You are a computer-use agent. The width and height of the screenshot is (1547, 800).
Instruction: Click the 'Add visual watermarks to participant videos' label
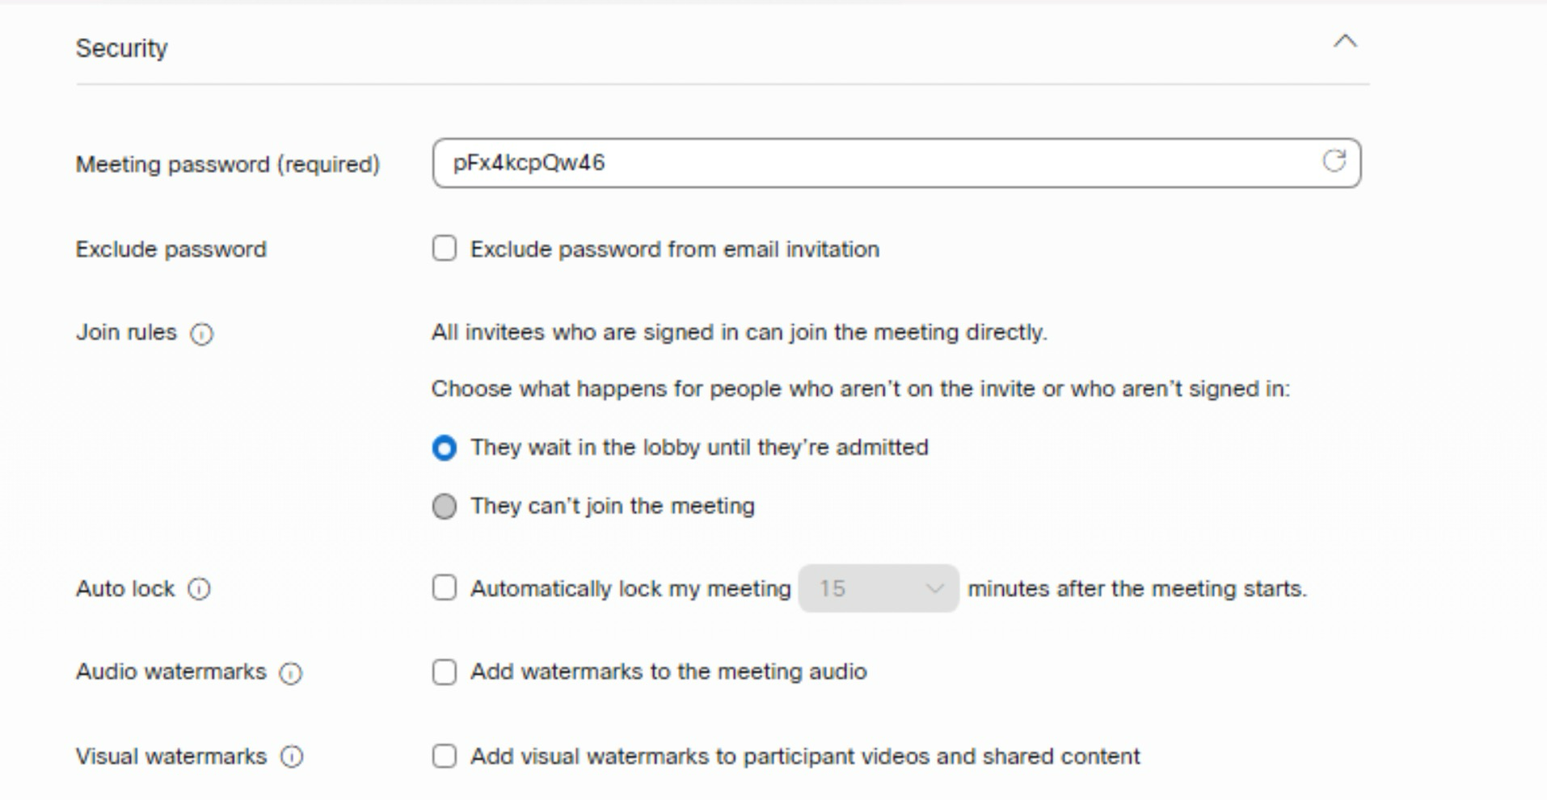point(805,756)
